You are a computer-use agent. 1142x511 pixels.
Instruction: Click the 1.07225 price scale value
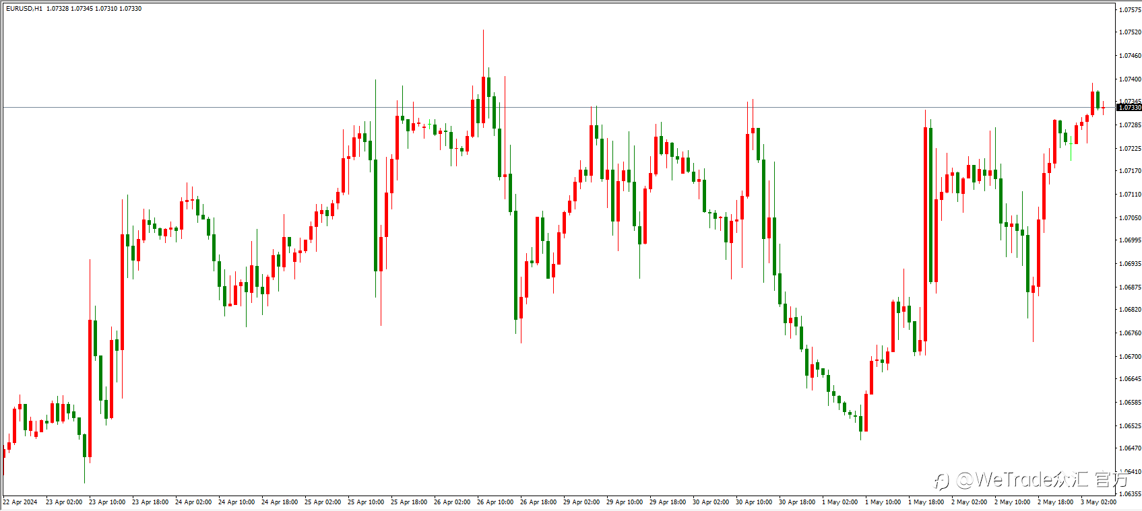point(1130,149)
